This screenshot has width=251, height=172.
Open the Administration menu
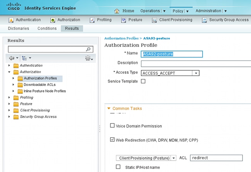coord(211,11)
